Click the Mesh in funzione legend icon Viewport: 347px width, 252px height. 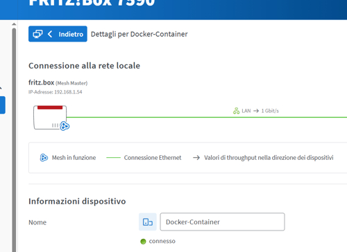tap(44, 158)
